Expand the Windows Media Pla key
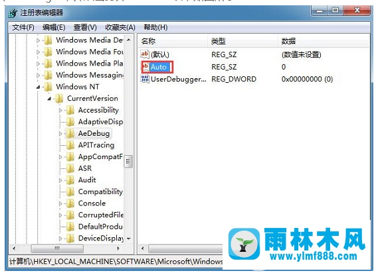The image size is (374, 273). [38, 64]
